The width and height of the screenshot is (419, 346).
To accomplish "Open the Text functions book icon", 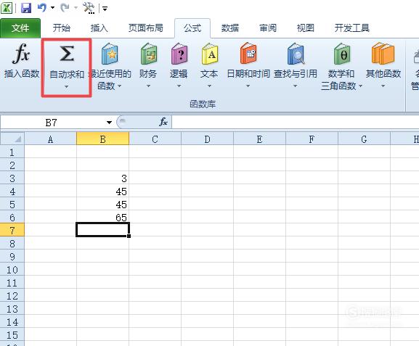I will pyautogui.click(x=210, y=54).
